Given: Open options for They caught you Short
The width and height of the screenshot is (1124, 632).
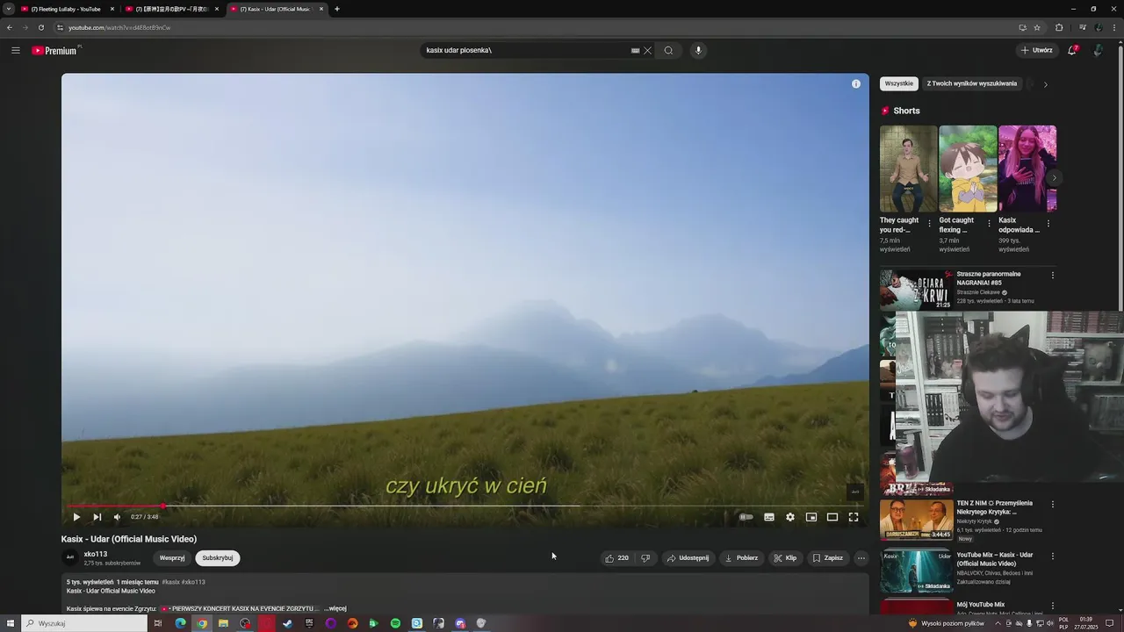Looking at the screenshot, I should pyautogui.click(x=930, y=224).
